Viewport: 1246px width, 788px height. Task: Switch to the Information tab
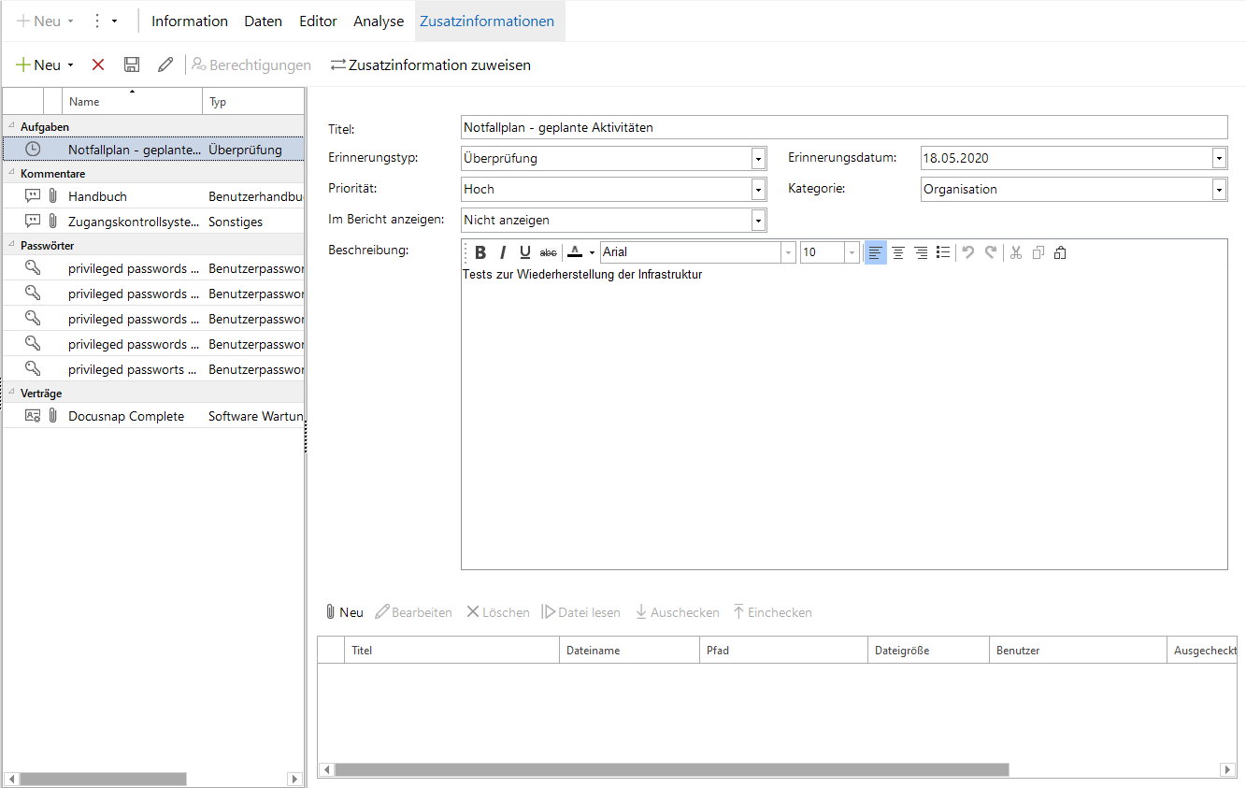[x=190, y=21]
